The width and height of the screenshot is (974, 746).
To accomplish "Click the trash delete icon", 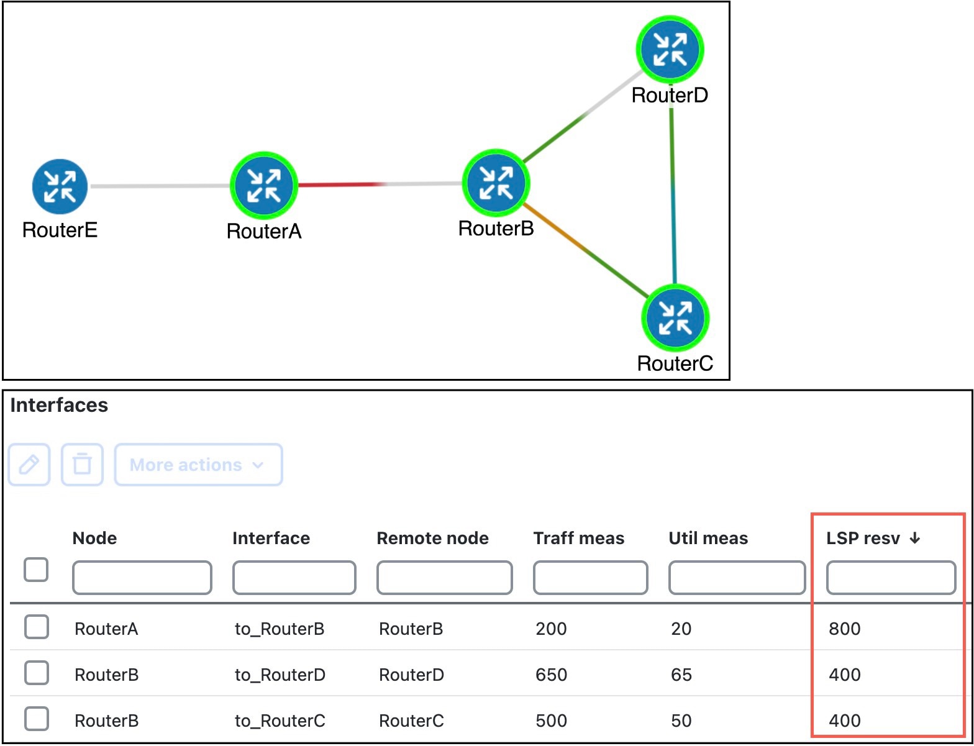I will [x=82, y=465].
